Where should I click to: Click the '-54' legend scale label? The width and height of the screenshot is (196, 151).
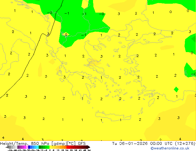(10, 150)
